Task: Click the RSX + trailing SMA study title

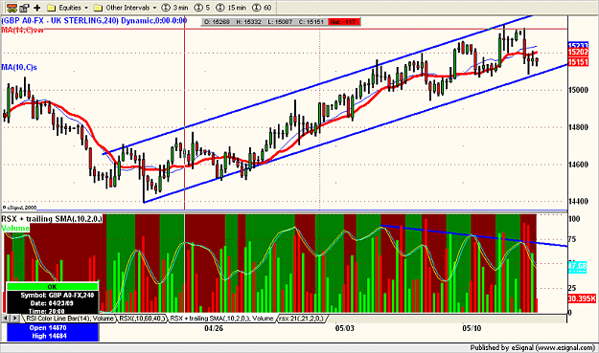Action: (52, 219)
